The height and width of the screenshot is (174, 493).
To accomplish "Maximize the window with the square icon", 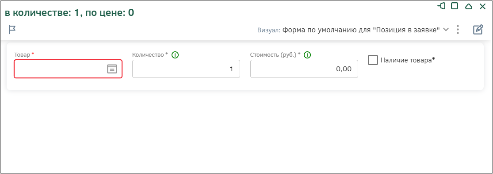I will (455, 6).
